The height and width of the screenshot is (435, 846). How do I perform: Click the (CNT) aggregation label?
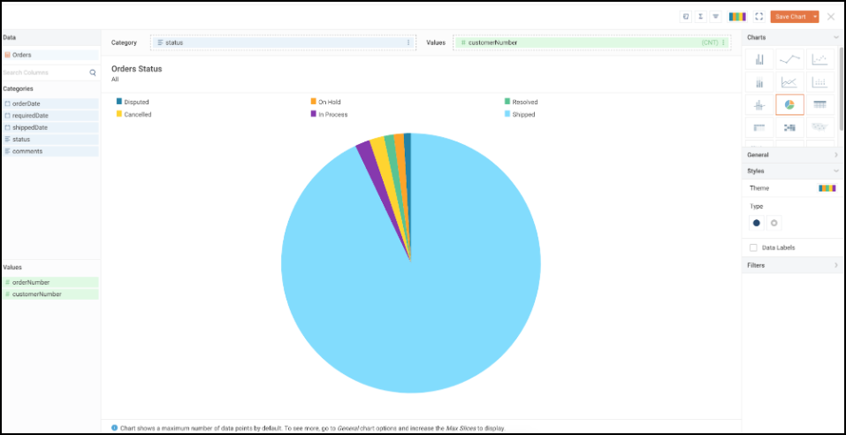tap(710, 42)
